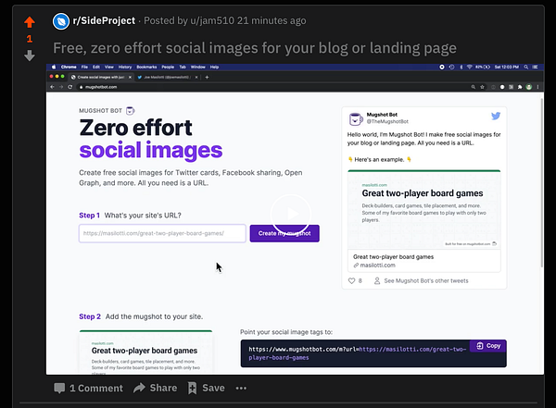556x408 pixels.
Task: Go back with the browser back arrow
Action: pos(52,87)
